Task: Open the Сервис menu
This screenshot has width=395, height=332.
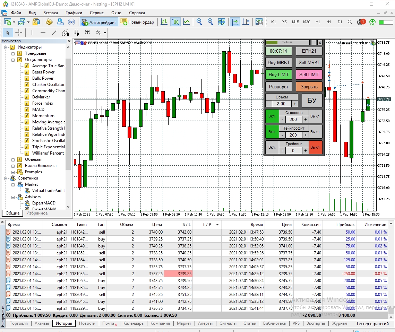Action: point(97,13)
